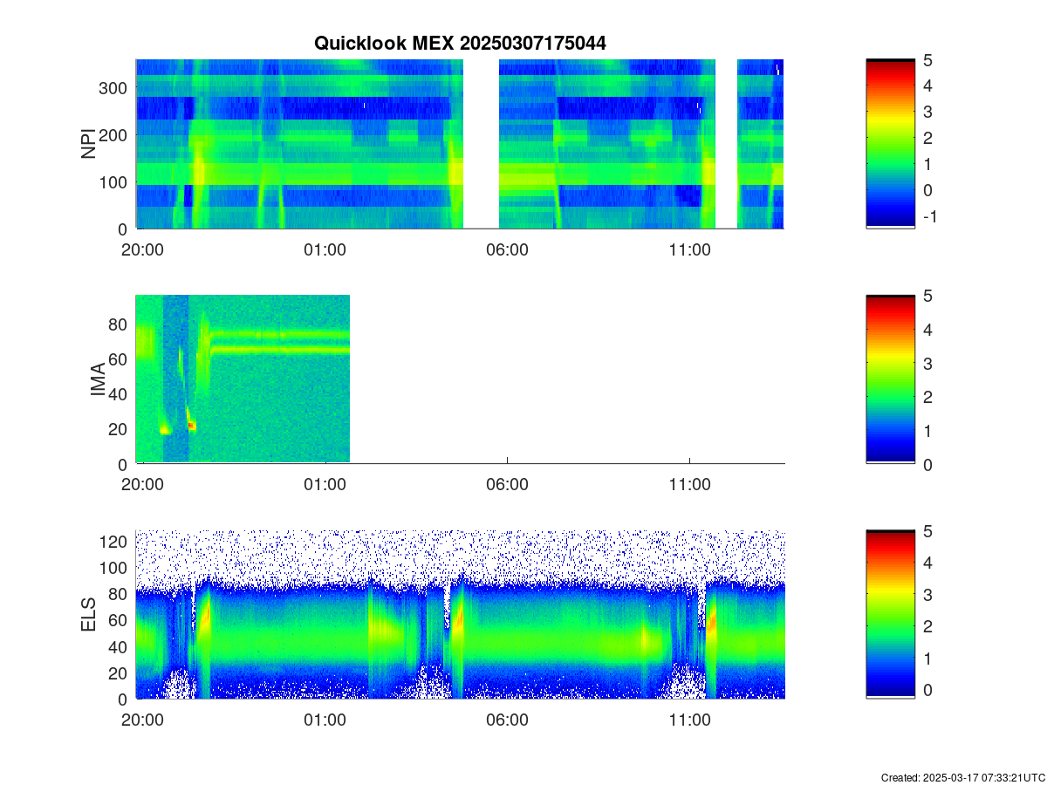Viewport: 1047px width, 785px height.
Task: Click the NPI panel's color scale bar
Action: tap(891, 144)
